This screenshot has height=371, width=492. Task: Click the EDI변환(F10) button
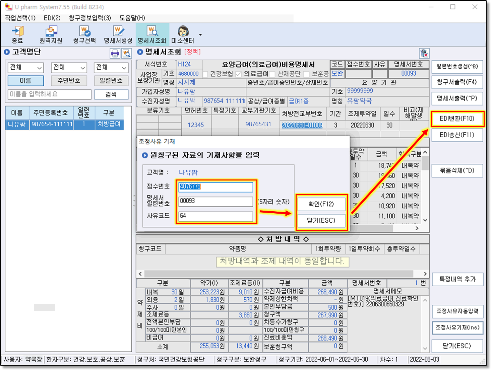[457, 119]
